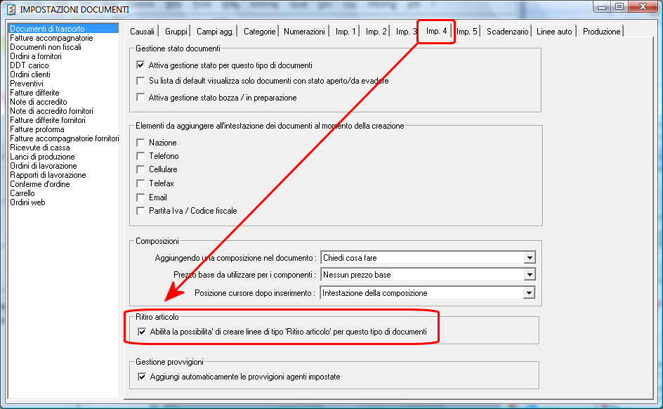Switch to the Gruppi tab
Screen dimensions: 663x409
pos(176,32)
